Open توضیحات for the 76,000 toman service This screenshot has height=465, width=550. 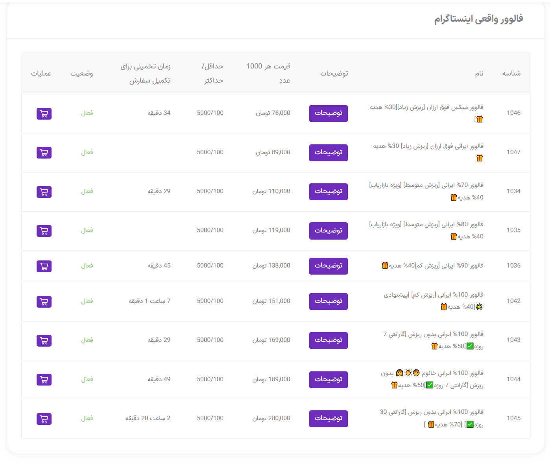point(329,113)
